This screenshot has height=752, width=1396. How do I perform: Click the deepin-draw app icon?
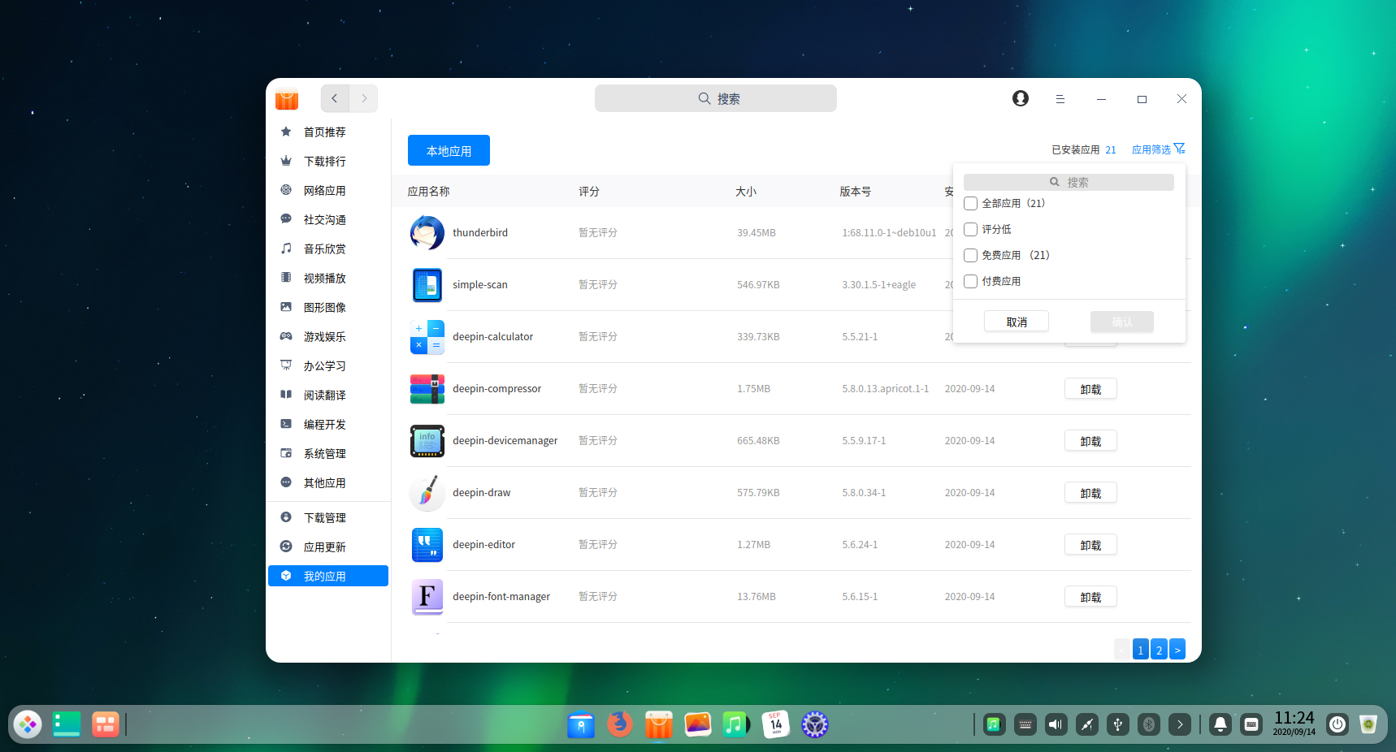[427, 493]
